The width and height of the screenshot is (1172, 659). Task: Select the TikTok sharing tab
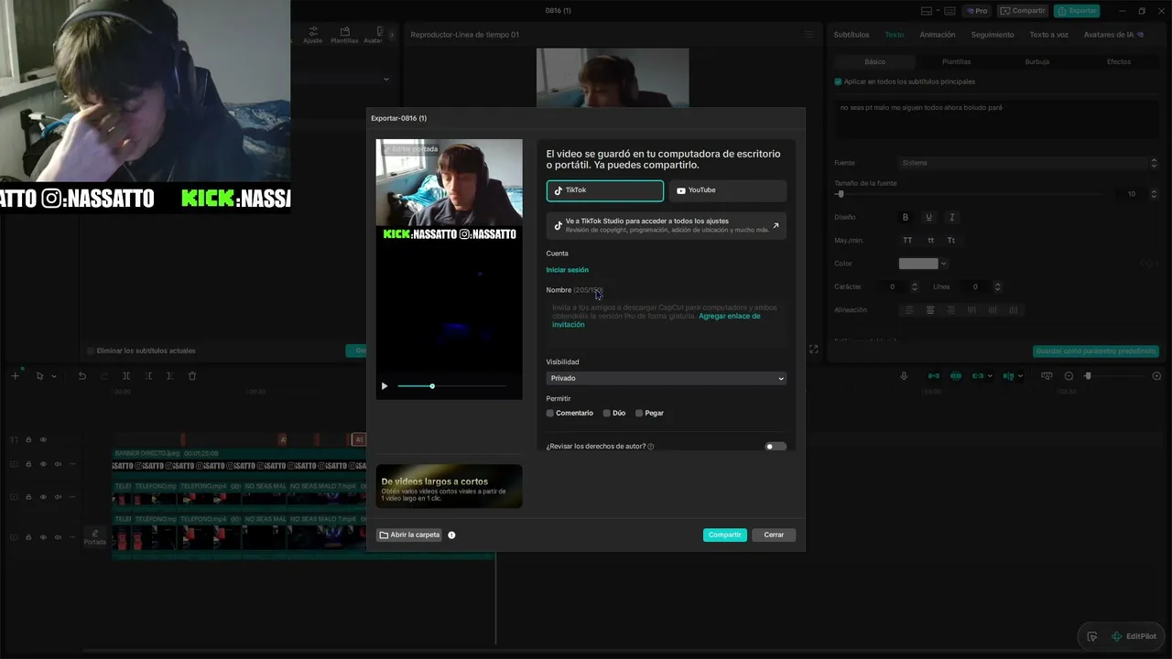[605, 190]
